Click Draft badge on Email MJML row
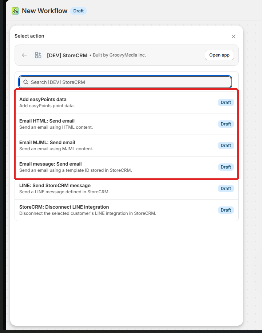This screenshot has width=262, height=333. click(x=226, y=146)
